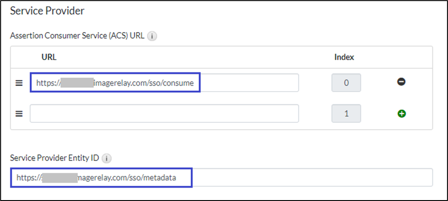
Task: Grab the drag handle of the empty URL row
Action: (19, 114)
